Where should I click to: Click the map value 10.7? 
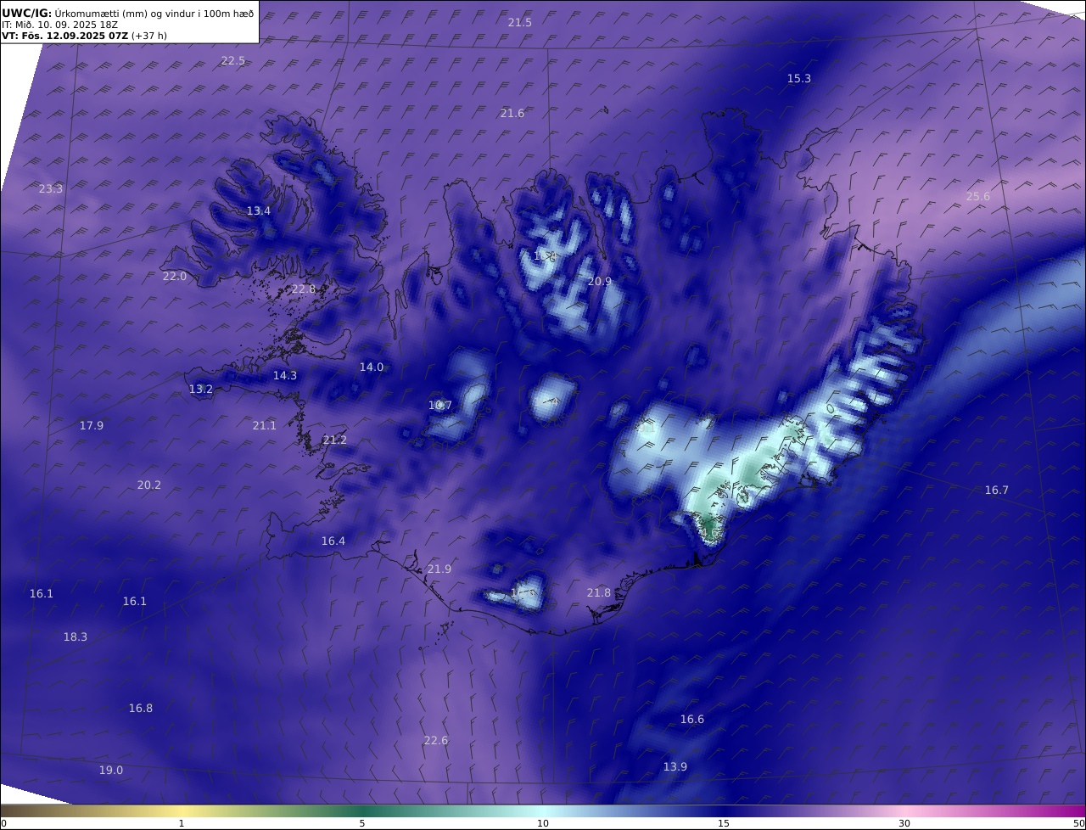pyautogui.click(x=440, y=405)
